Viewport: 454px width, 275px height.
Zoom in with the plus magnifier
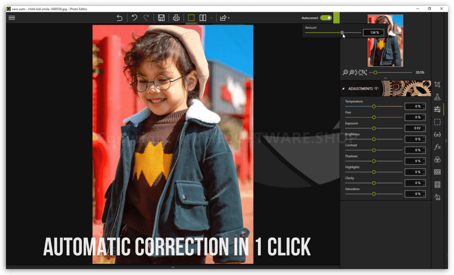point(351,72)
